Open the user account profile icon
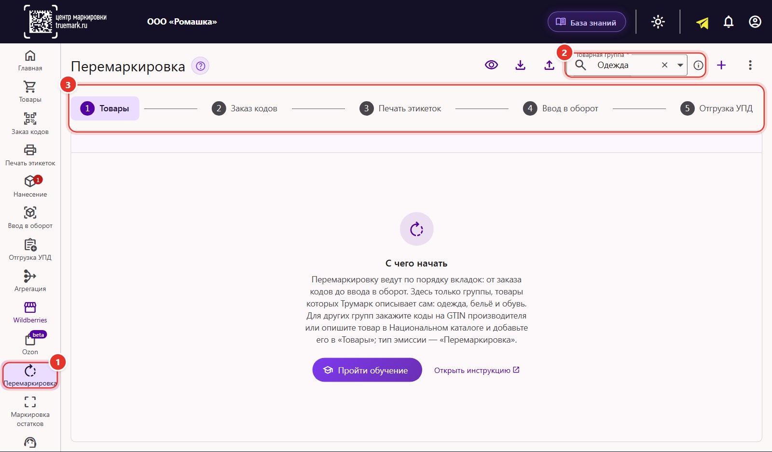 pos(755,22)
